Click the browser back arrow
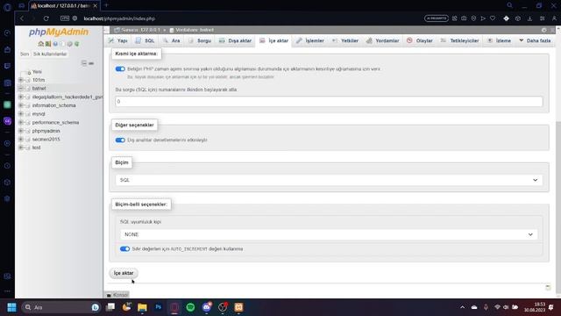This screenshot has height=316, width=561. tap(22, 18)
